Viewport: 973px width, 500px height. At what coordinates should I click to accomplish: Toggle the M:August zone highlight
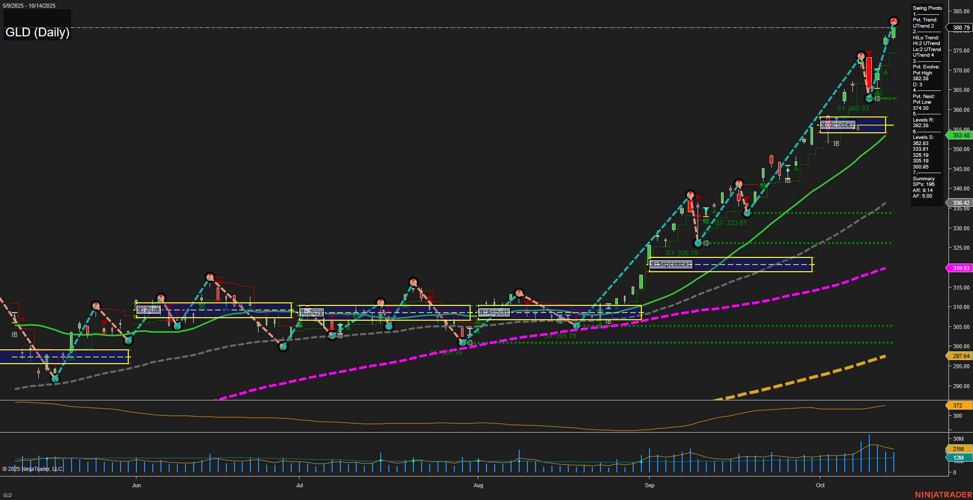point(494,312)
